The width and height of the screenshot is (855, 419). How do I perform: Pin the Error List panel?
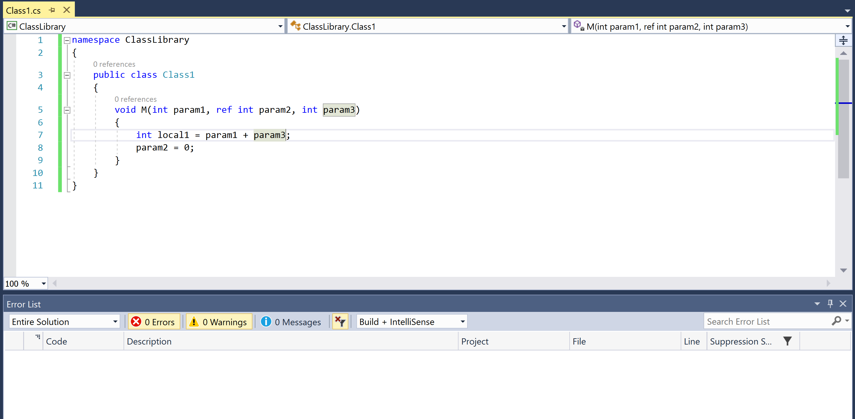coord(830,304)
